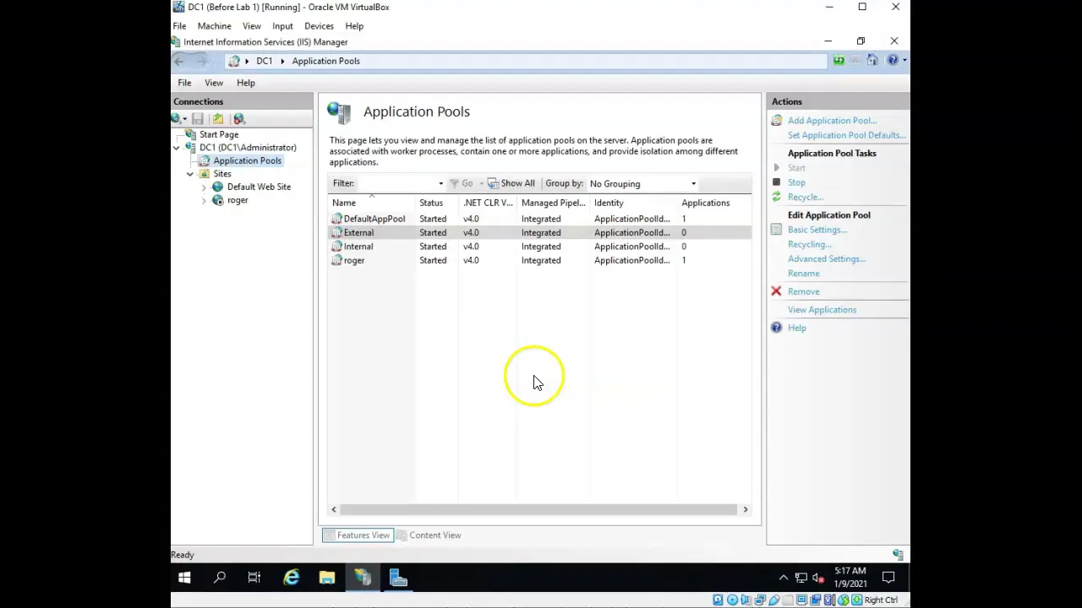Open VirtualBox Input menu

point(282,26)
